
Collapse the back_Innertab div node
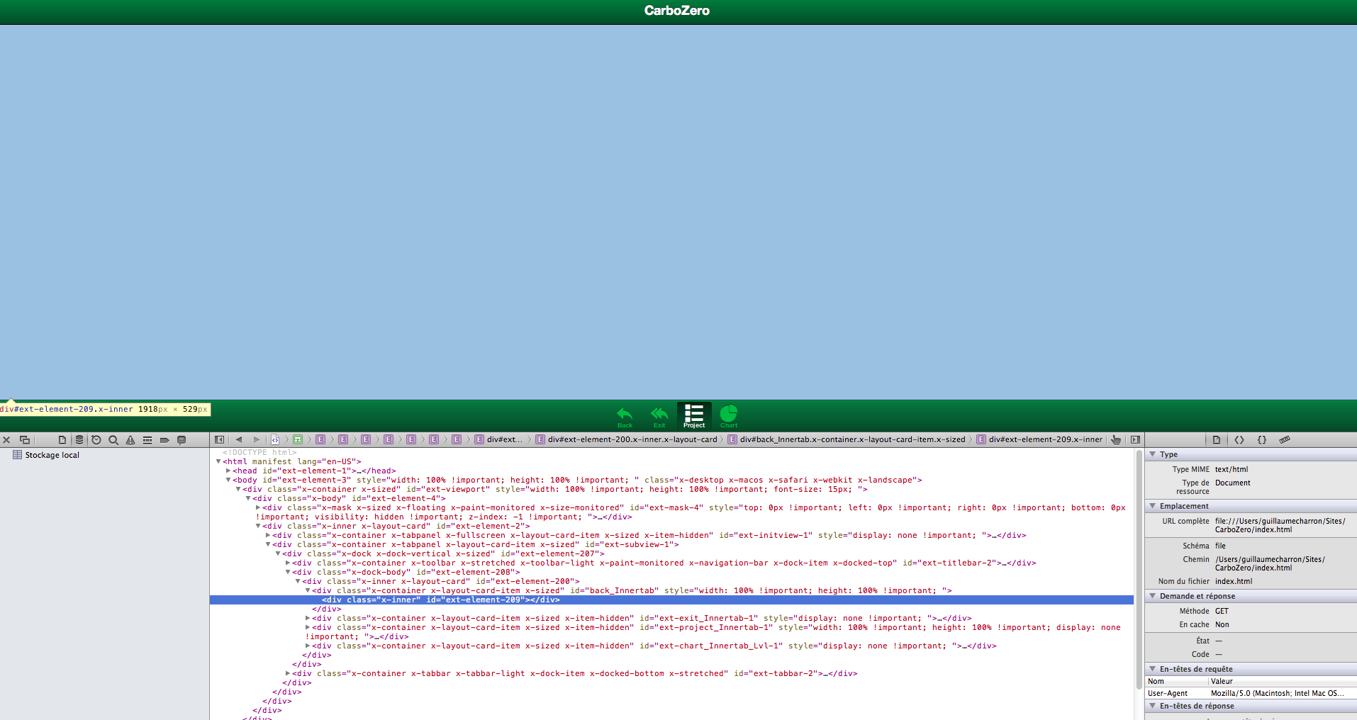[308, 590]
